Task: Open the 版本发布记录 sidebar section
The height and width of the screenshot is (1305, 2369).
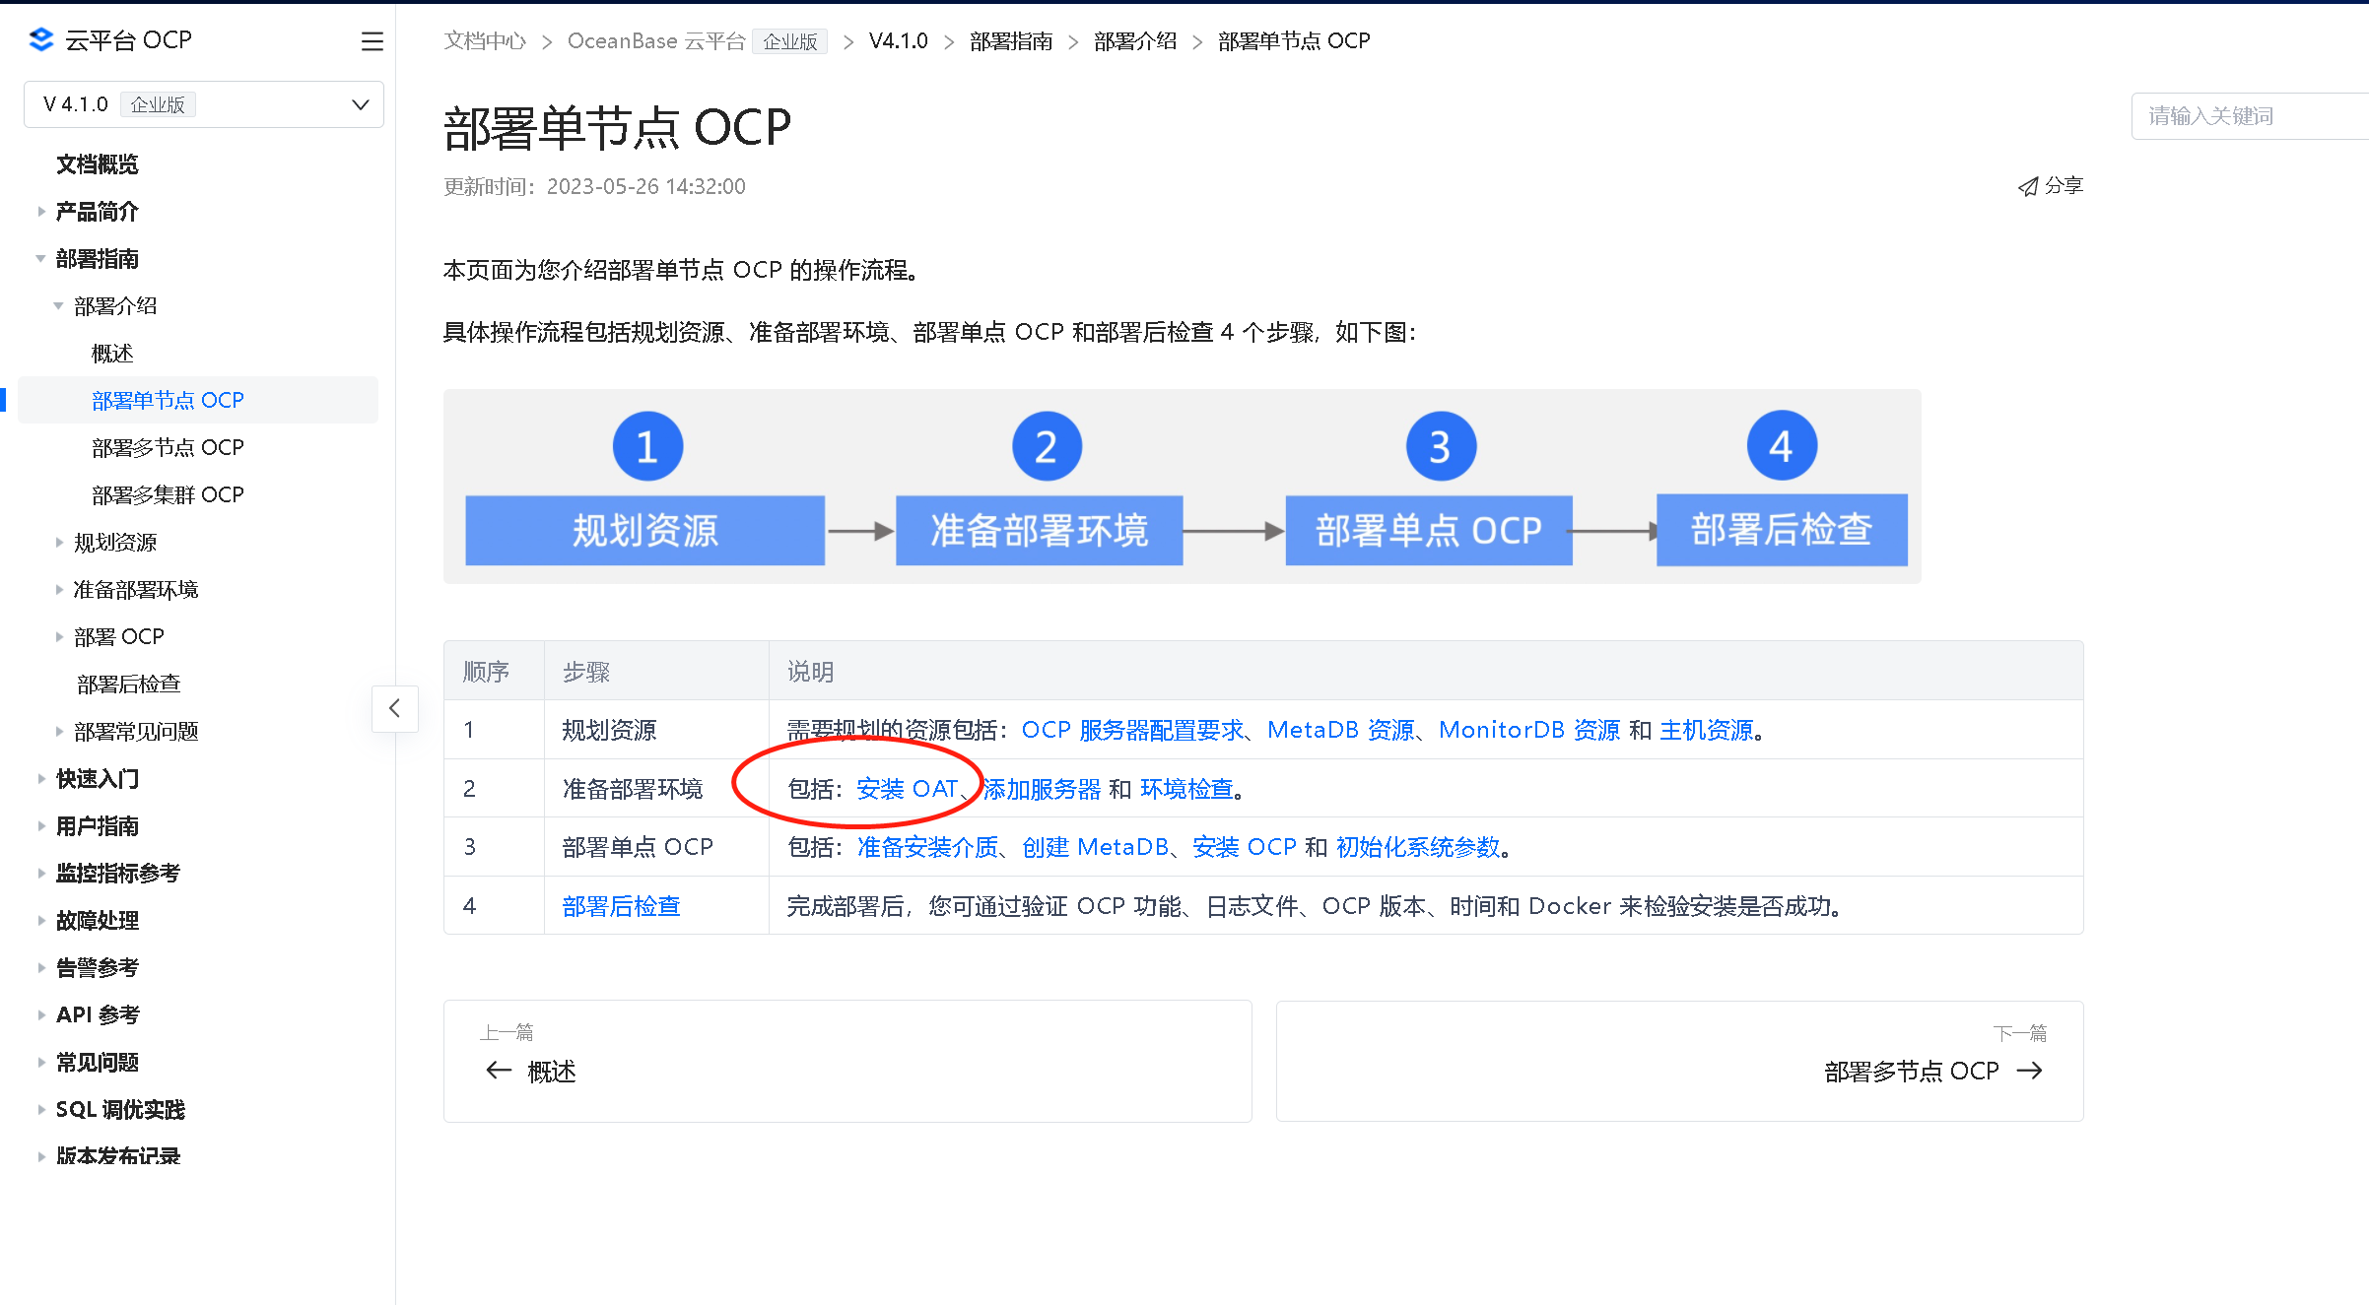Action: (x=118, y=1156)
